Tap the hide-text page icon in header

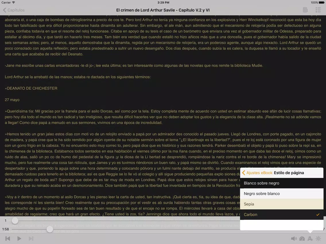[x=305, y=10]
